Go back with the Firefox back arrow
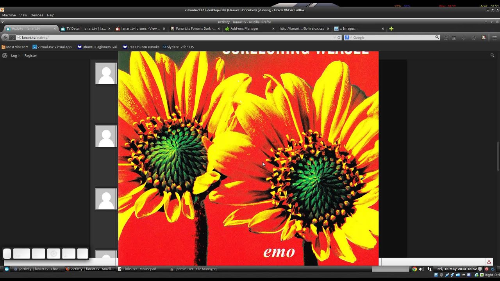 (5, 37)
